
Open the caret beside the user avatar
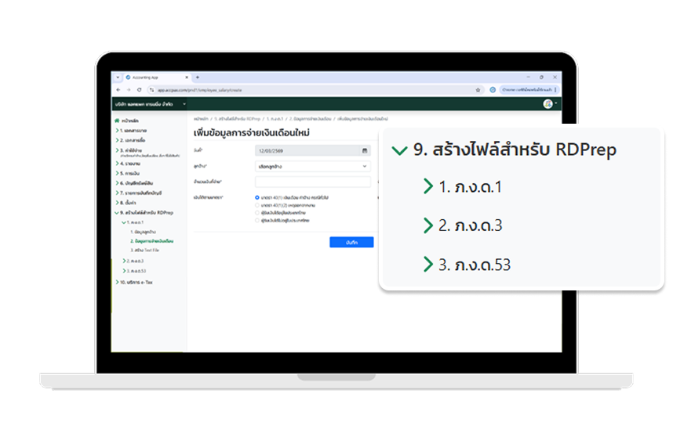coord(556,103)
